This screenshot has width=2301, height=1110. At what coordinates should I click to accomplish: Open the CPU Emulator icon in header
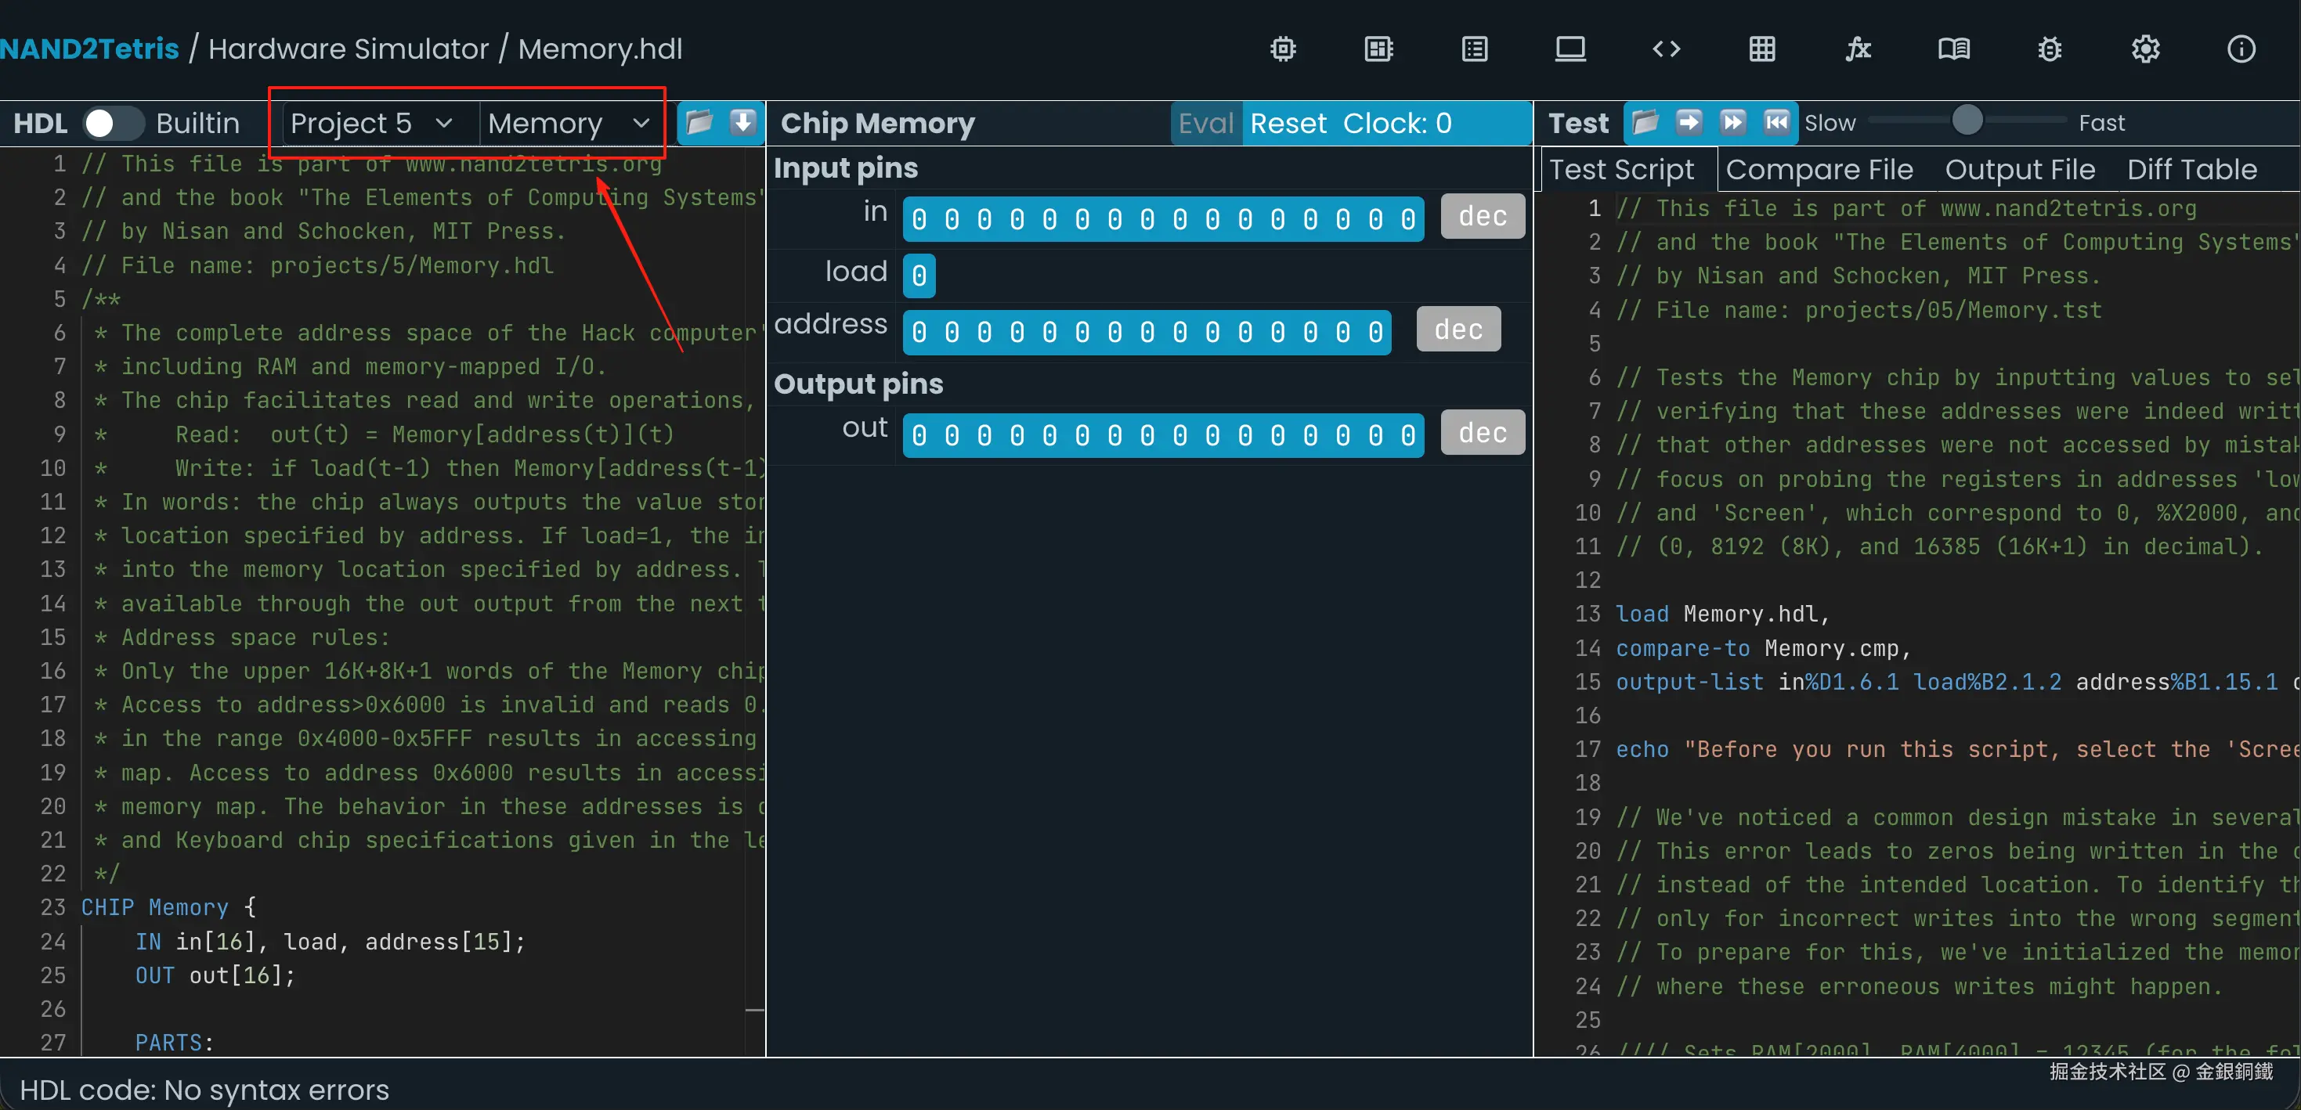(1378, 49)
